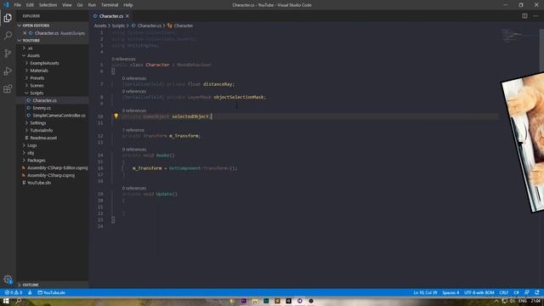Click the VS Code logo in title bar
The image size is (544, 306).
(x=6, y=5)
